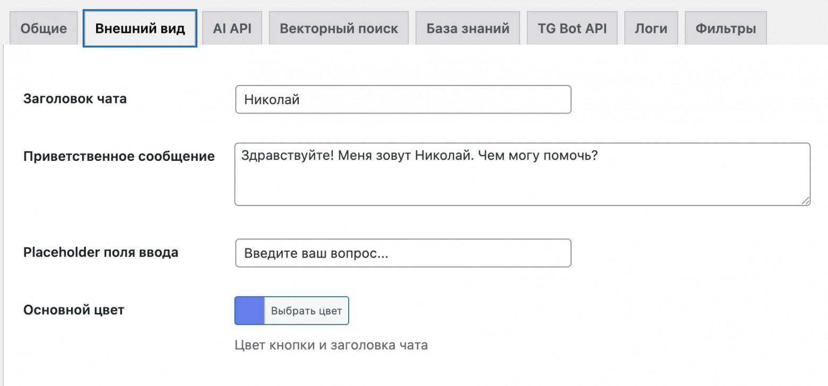Open the Векторный поиск settings tab
This screenshot has width=828, height=386.
pos(338,29)
